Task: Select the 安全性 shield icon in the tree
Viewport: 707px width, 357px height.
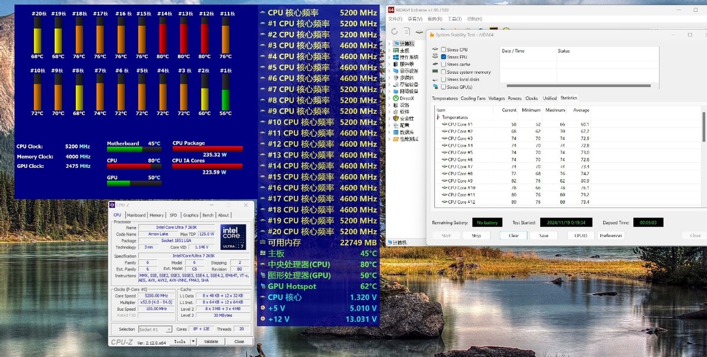Action: pyautogui.click(x=396, y=118)
